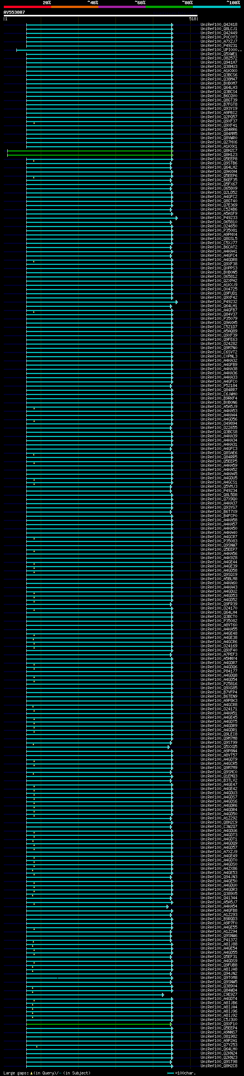Open hit UniRef100_O82572
The image size is (244, 1076).
[x=218, y=58]
